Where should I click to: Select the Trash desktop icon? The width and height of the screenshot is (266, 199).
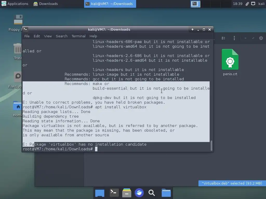click(x=18, y=49)
